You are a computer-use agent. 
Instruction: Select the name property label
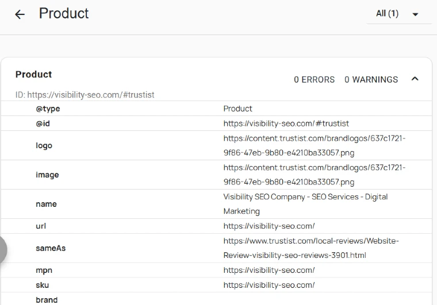tap(46, 204)
